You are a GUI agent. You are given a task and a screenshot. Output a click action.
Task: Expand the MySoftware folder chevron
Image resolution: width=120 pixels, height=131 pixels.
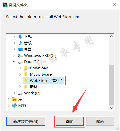[x=20, y=74]
